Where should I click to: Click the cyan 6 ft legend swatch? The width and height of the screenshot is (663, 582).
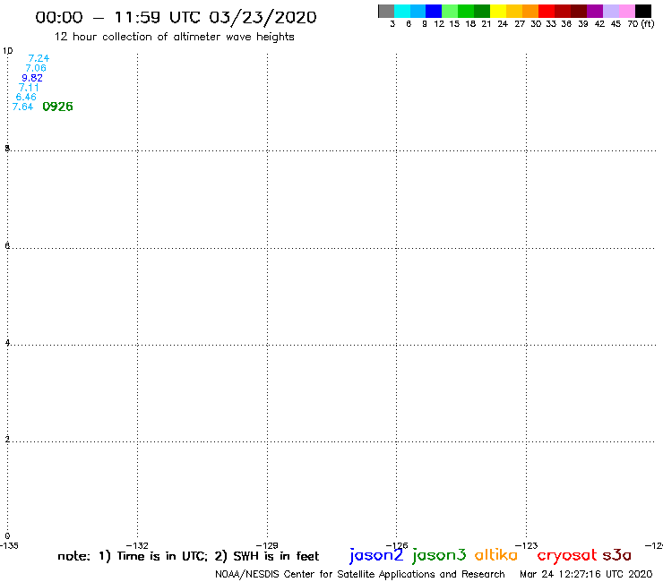402,11
